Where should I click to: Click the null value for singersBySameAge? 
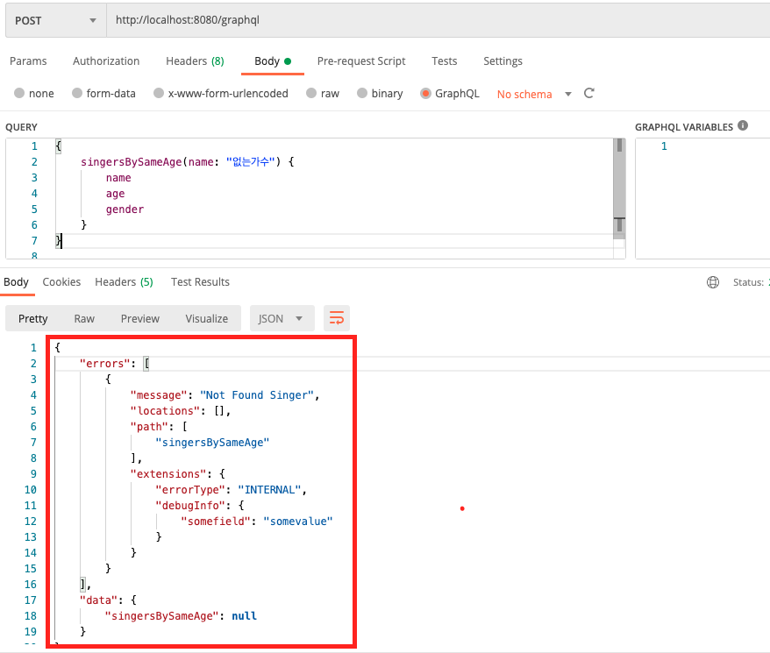point(244,616)
